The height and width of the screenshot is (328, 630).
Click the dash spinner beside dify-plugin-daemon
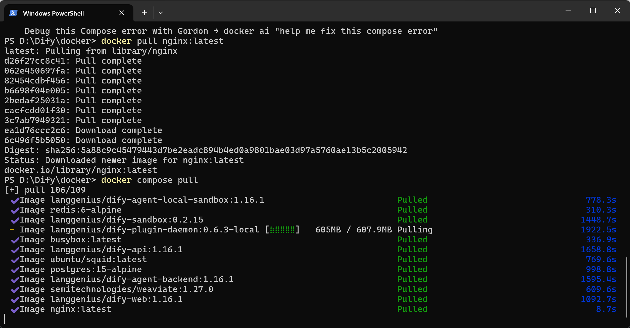(12, 229)
